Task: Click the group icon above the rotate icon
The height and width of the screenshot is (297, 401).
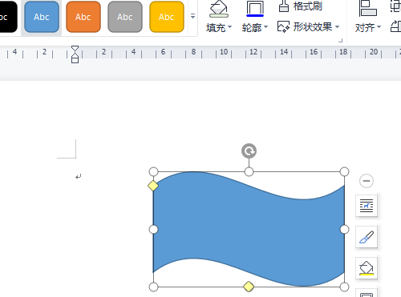Action: (396, 6)
